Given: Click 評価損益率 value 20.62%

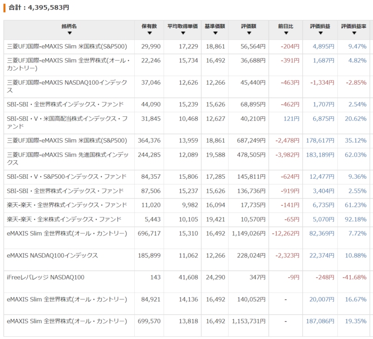Looking at the screenshot, I should pos(356,119).
